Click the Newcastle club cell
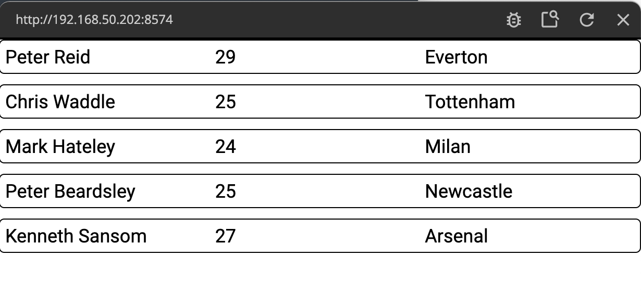 tap(469, 191)
